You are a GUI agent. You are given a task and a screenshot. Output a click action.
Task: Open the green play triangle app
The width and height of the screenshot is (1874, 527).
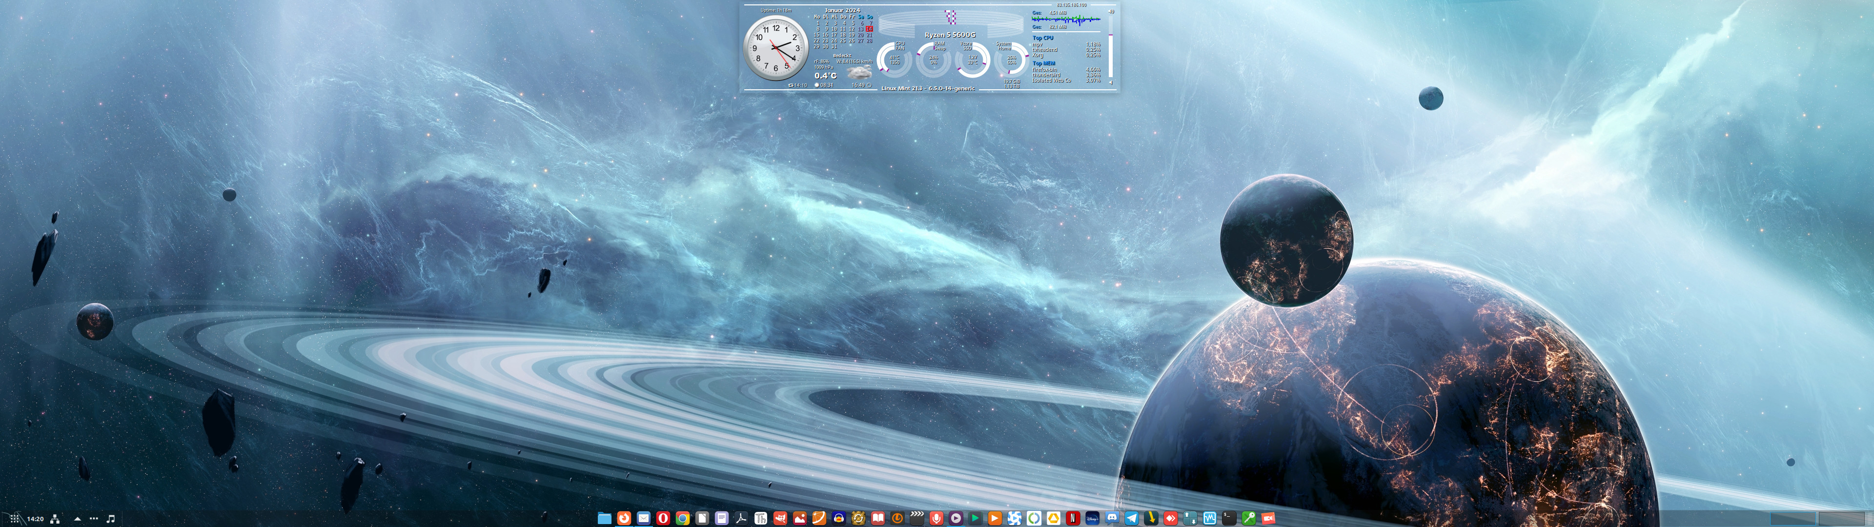click(976, 518)
